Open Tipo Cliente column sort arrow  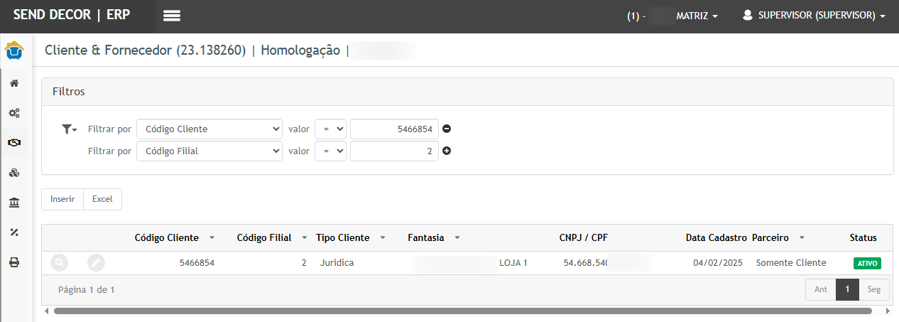tap(383, 238)
